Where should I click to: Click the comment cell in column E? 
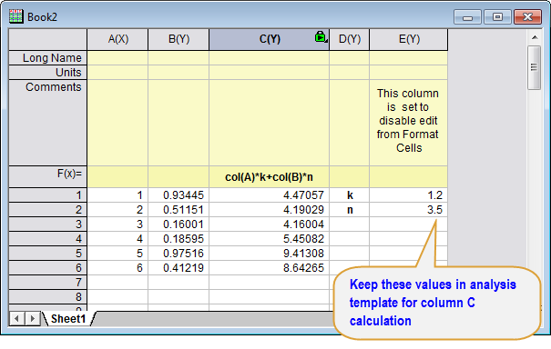[409, 123]
